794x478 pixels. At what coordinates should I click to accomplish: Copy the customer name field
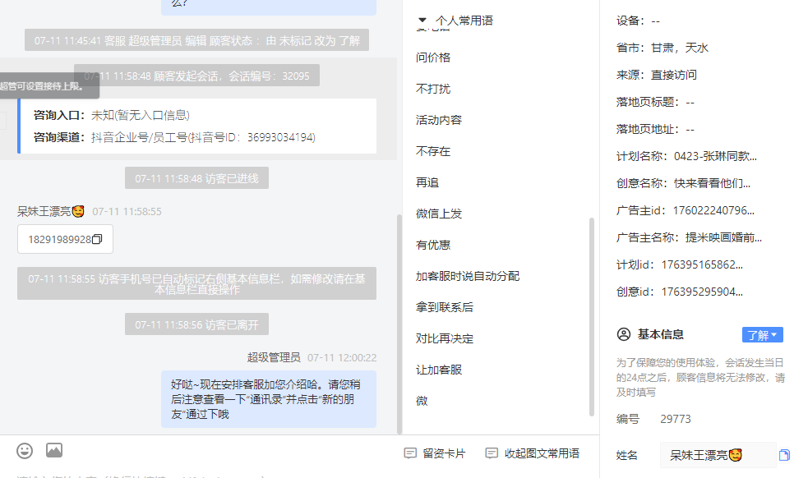click(x=784, y=455)
